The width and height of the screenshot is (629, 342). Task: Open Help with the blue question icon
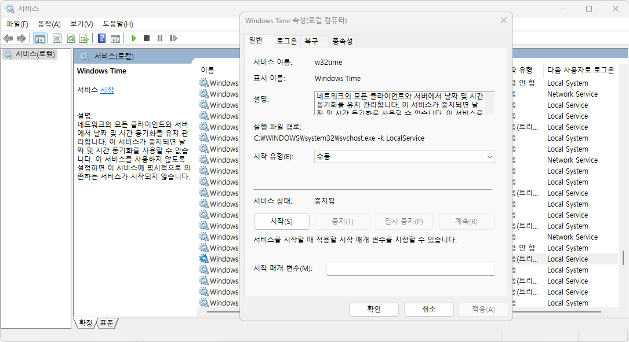102,38
